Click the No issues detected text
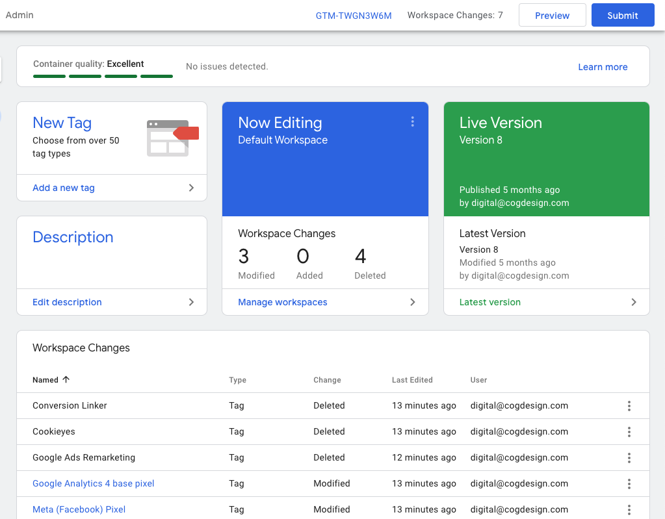 pos(227,66)
